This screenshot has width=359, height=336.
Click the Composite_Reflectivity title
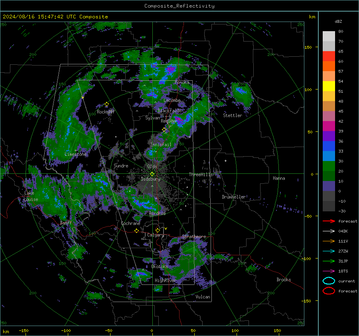(x=179, y=6)
